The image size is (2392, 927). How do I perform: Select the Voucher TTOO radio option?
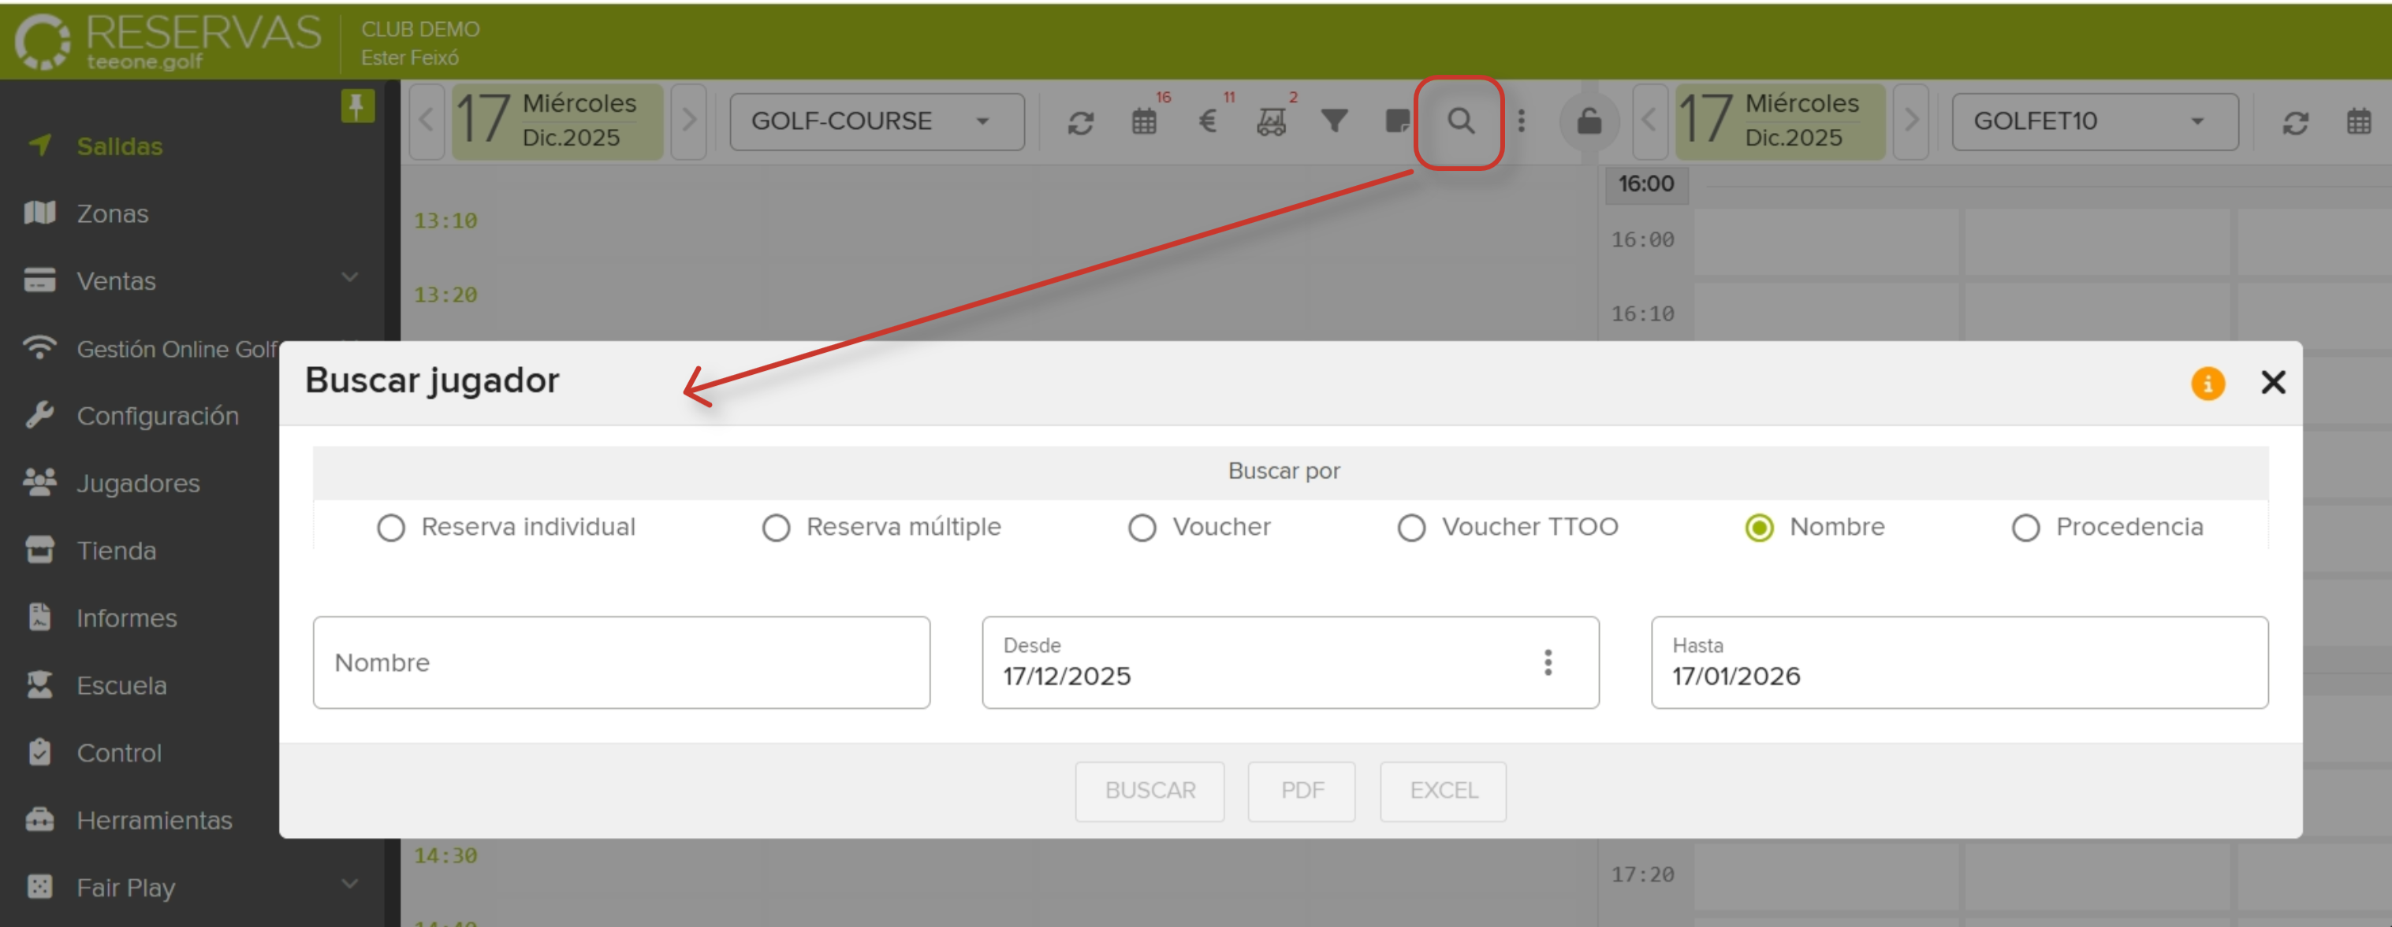pyautogui.click(x=1411, y=528)
